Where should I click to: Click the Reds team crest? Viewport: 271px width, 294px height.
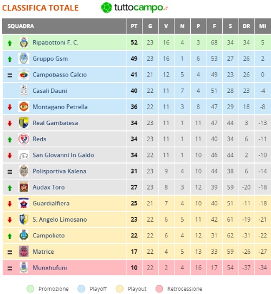click(24, 139)
